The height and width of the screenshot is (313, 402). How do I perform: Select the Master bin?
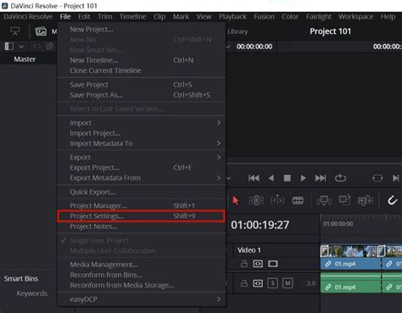[25, 59]
